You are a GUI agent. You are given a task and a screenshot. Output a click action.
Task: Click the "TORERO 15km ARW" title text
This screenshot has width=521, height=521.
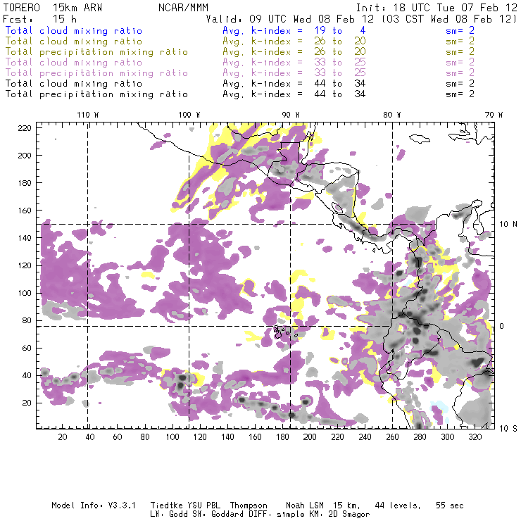(53, 8)
